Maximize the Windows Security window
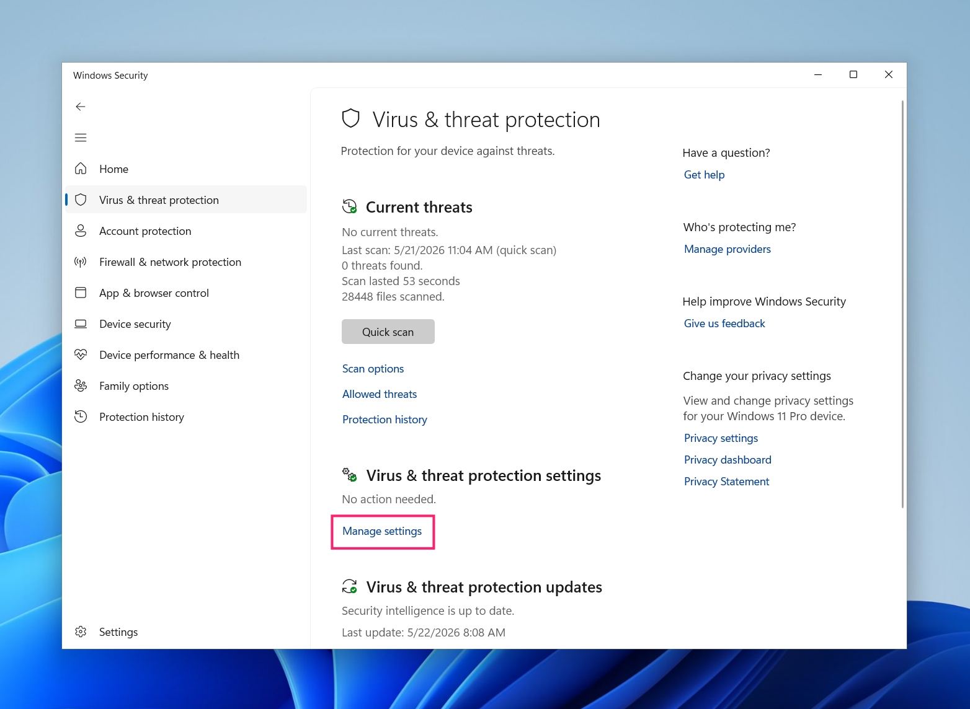Viewport: 970px width, 709px height. (x=853, y=74)
